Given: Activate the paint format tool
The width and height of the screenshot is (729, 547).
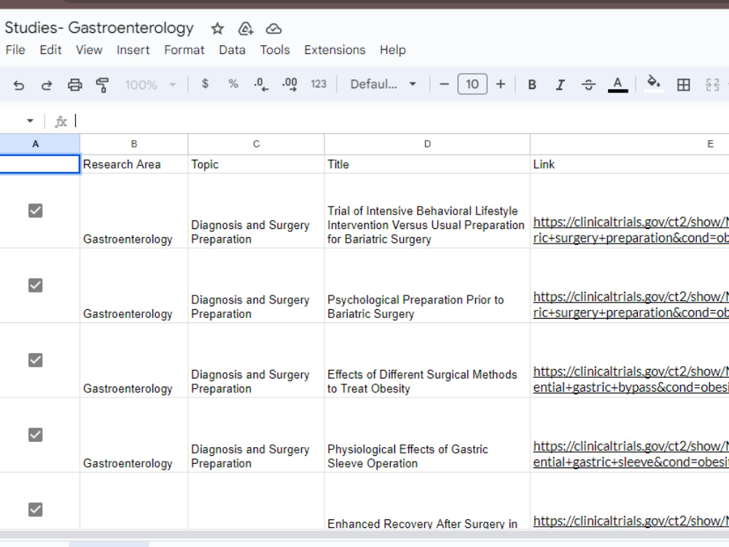Looking at the screenshot, I should click(x=102, y=85).
